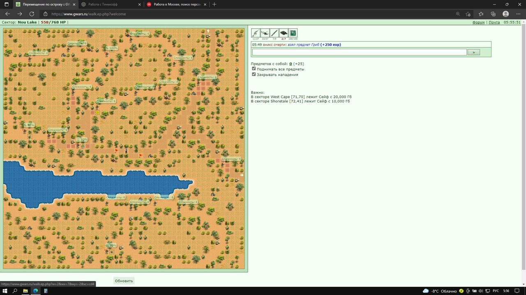Click the items count 0 link
The image size is (526, 295).
pos(291,64)
